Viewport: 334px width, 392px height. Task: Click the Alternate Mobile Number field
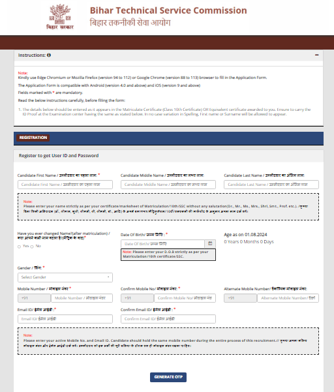[288, 298]
